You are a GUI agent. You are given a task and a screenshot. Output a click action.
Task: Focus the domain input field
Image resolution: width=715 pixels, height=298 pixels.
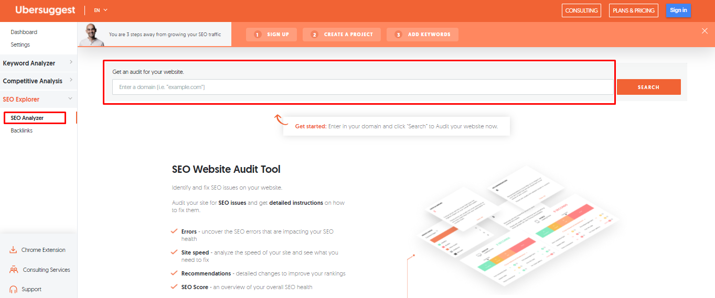click(362, 87)
